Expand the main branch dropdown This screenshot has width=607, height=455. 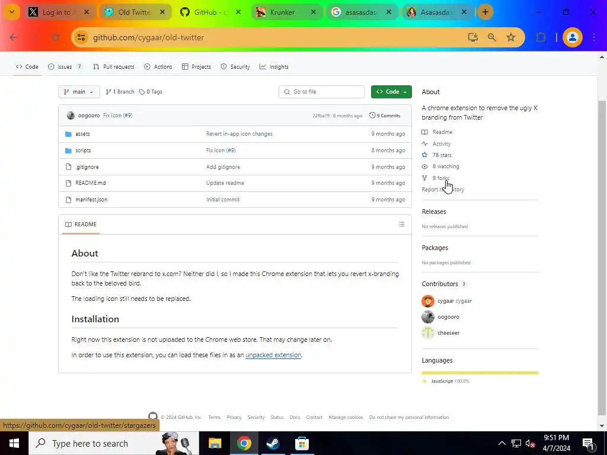79,92
